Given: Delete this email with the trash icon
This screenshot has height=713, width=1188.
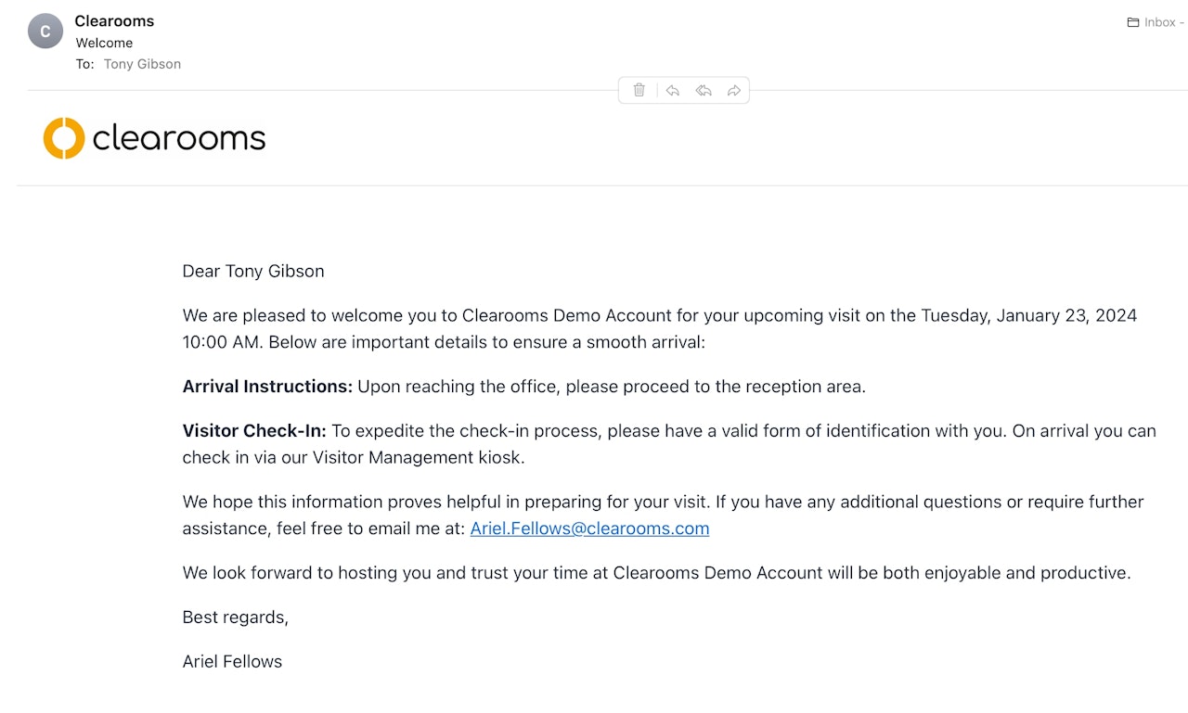Looking at the screenshot, I should tap(639, 90).
